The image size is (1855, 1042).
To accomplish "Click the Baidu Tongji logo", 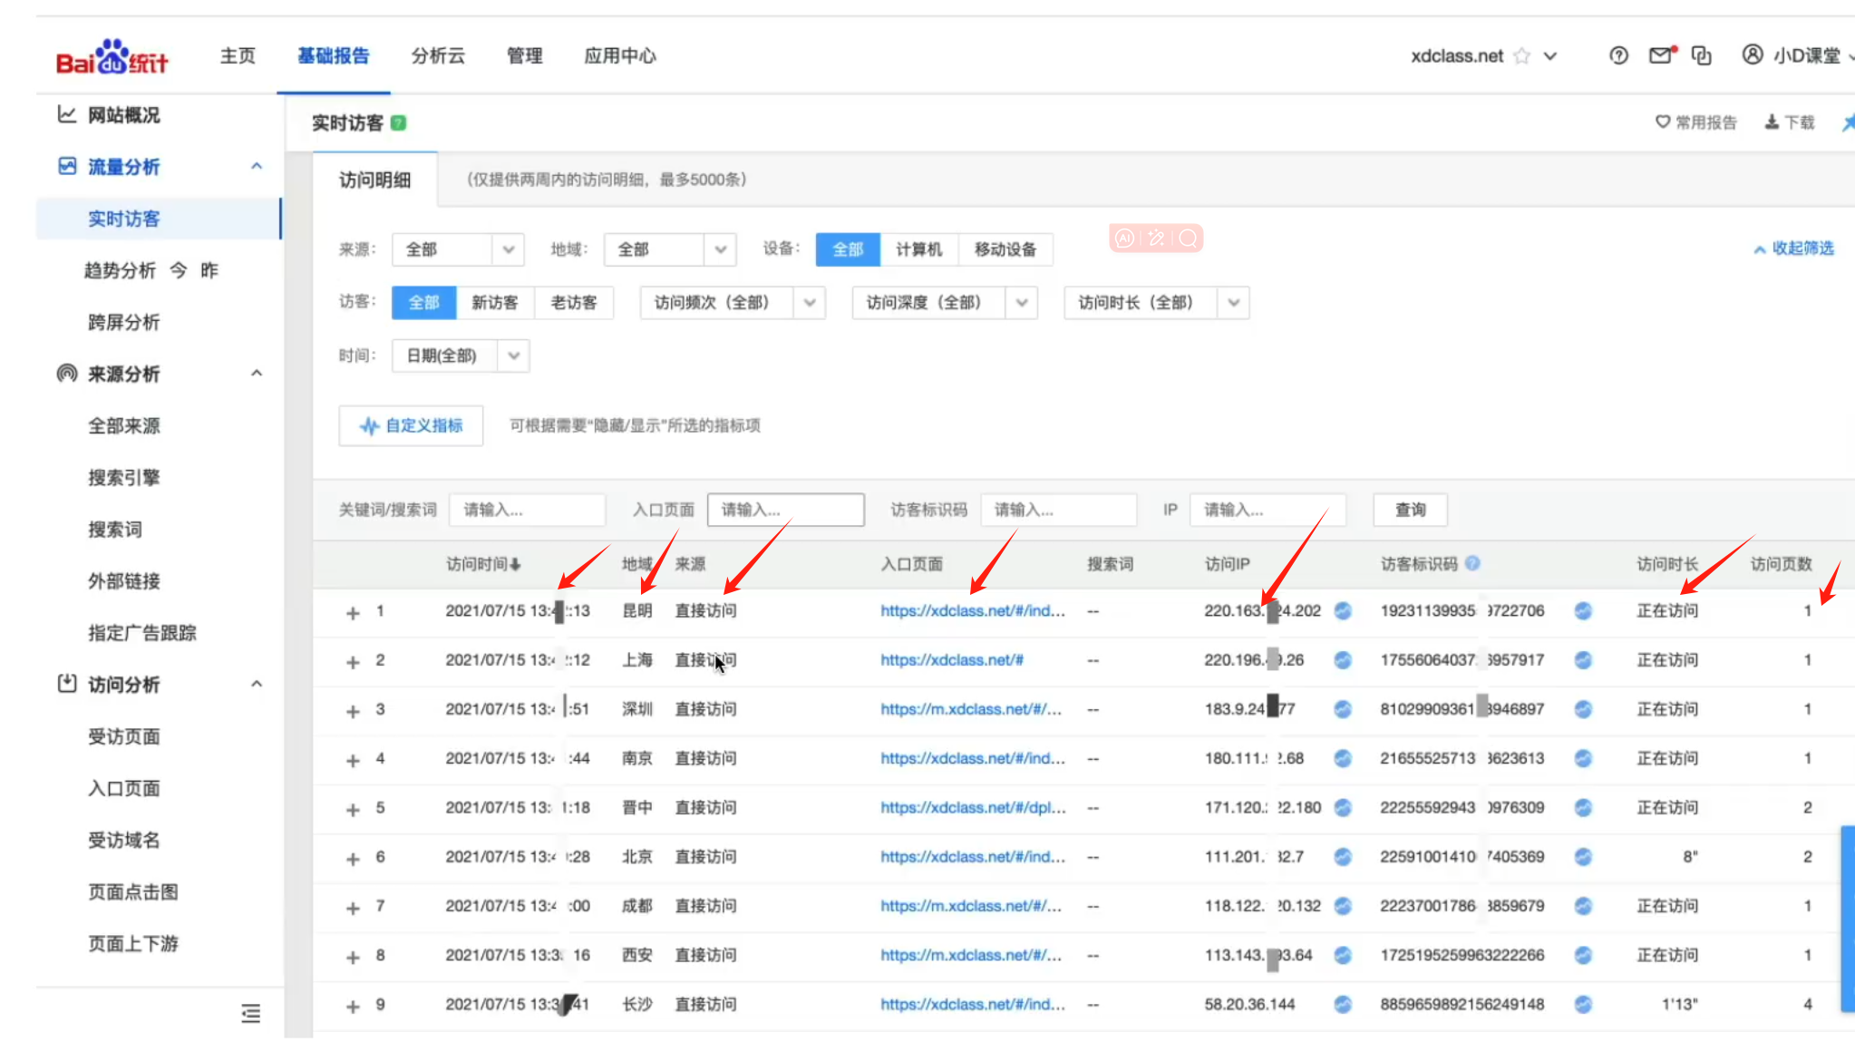I will point(112,57).
